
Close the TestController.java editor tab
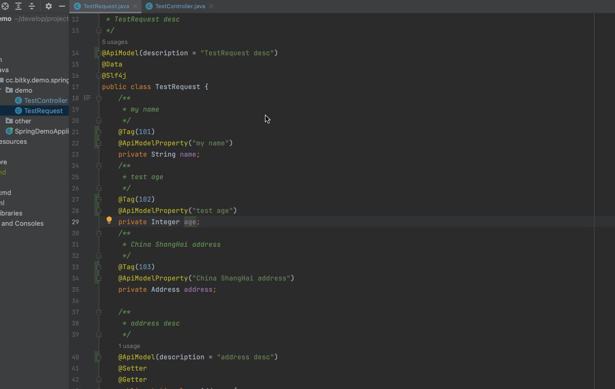[x=210, y=6]
